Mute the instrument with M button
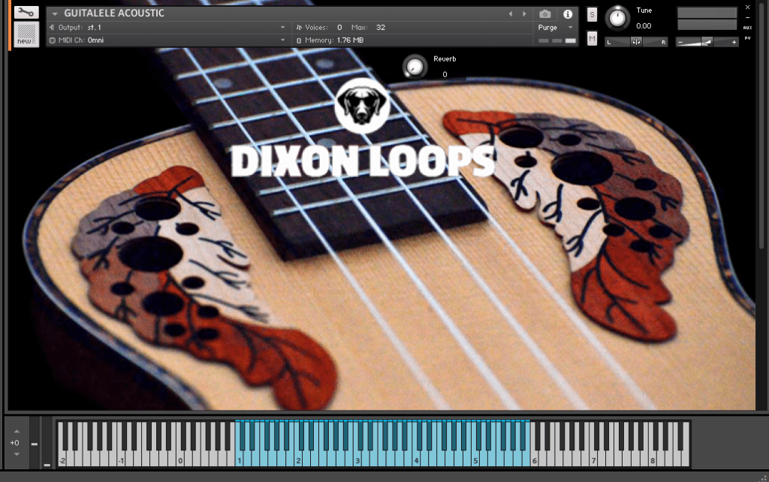This screenshot has height=482, width=769. click(x=592, y=38)
